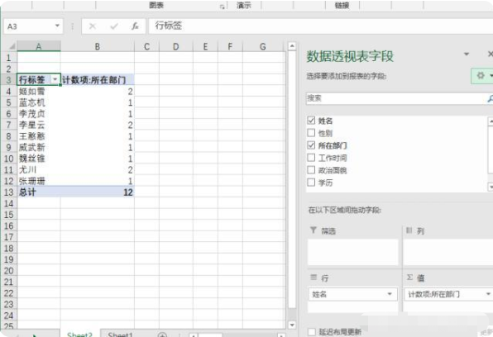Select the cell 姬如雪

(39, 91)
